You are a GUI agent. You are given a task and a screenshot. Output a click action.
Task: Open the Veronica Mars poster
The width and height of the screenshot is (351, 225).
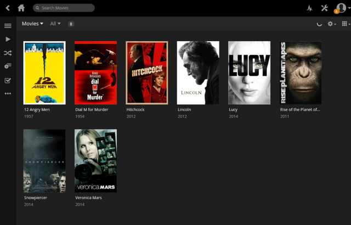(95, 161)
